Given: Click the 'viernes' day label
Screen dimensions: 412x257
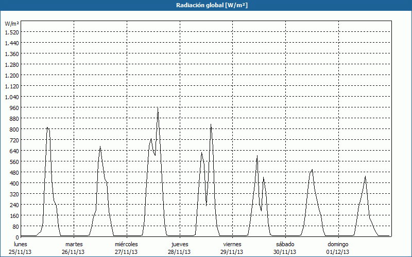Looking at the screenshot, I should pyautogui.click(x=232, y=244).
